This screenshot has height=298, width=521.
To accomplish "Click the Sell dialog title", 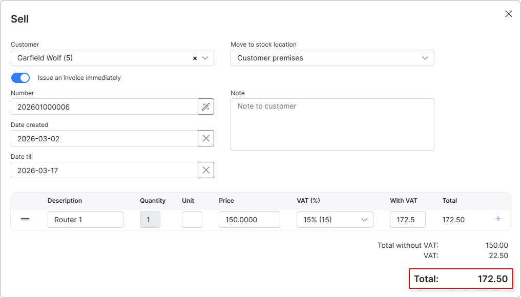I will click(x=19, y=19).
